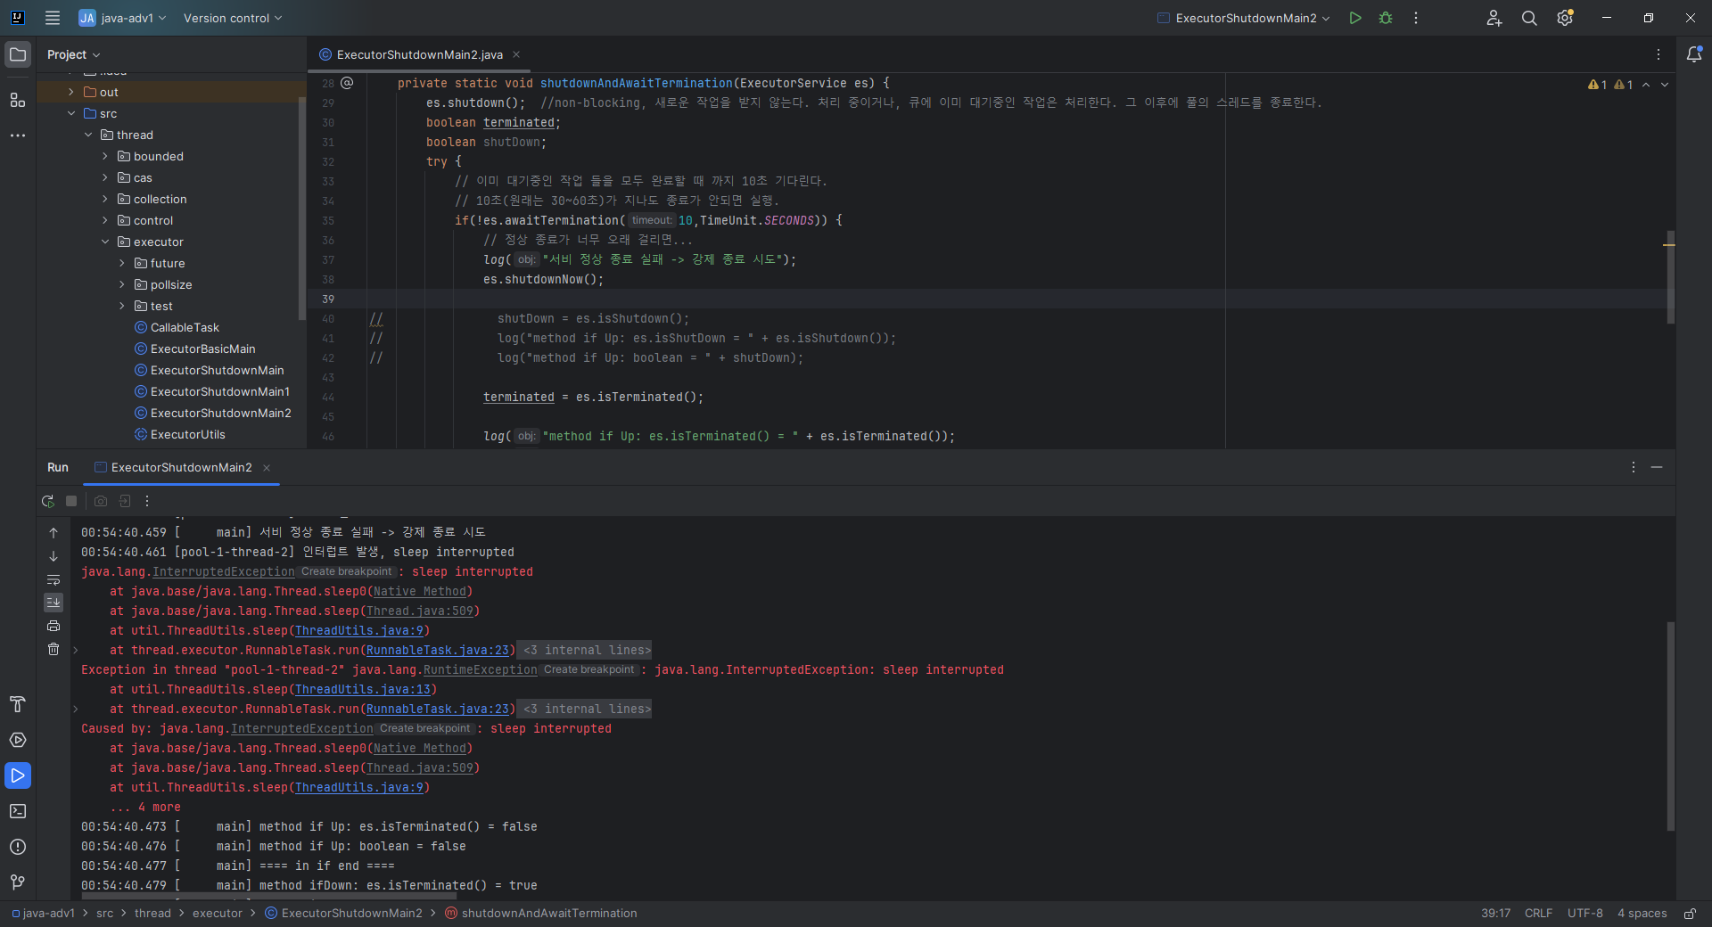Click editor vertical scrollbar

pyautogui.click(x=1670, y=276)
